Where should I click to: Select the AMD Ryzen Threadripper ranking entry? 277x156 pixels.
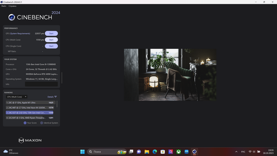click(x=30, y=118)
